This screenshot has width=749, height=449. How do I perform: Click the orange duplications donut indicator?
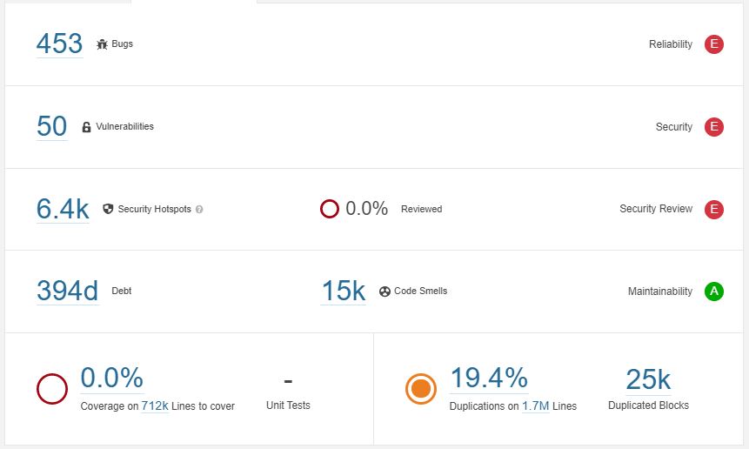[421, 389]
